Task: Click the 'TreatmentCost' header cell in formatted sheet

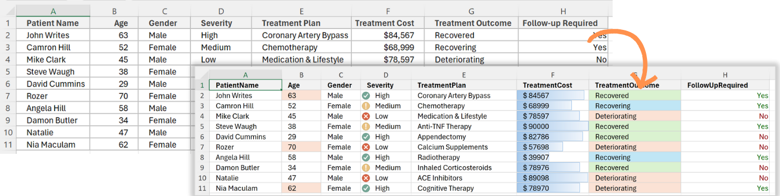Action: (x=553, y=85)
